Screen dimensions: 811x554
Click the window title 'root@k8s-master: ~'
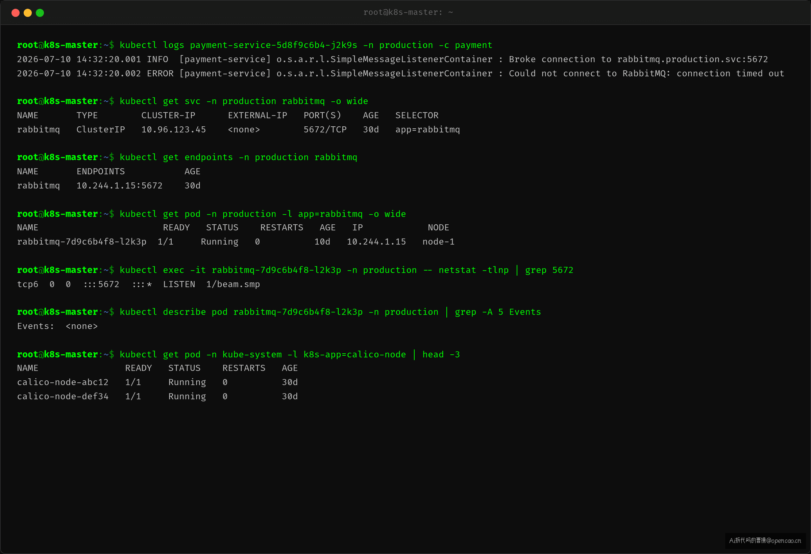[x=408, y=12]
